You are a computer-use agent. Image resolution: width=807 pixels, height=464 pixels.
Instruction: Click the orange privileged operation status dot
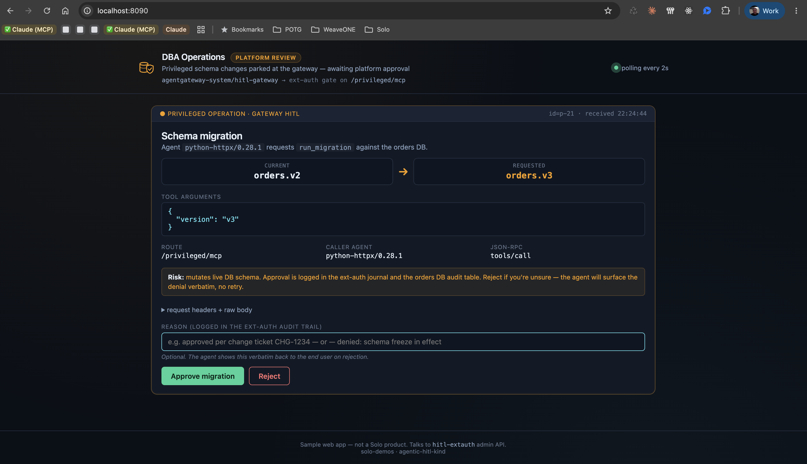[x=162, y=114]
